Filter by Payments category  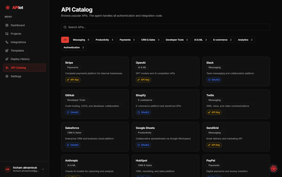coord(127,40)
